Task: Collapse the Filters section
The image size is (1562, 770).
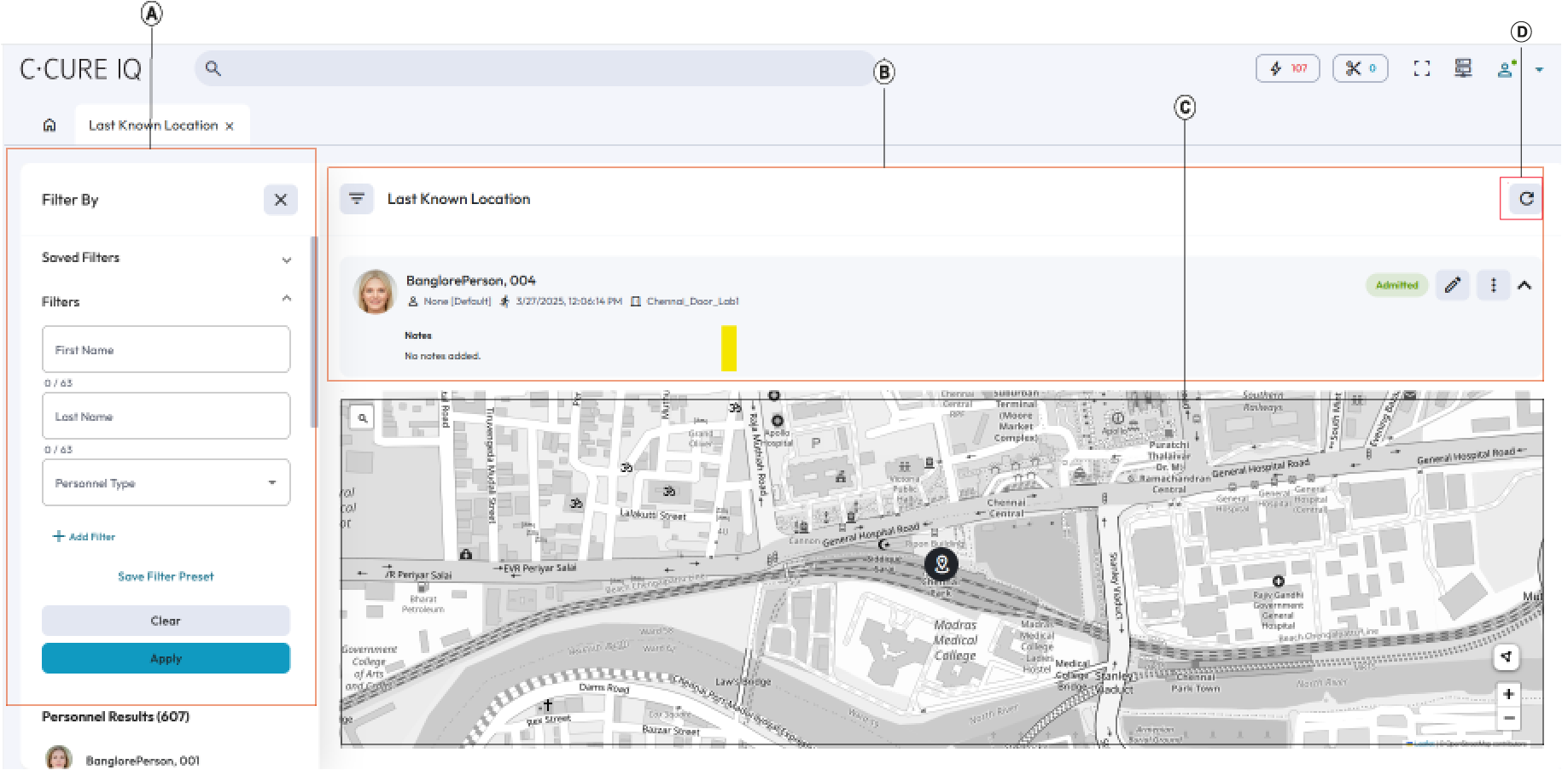Action: [x=286, y=300]
